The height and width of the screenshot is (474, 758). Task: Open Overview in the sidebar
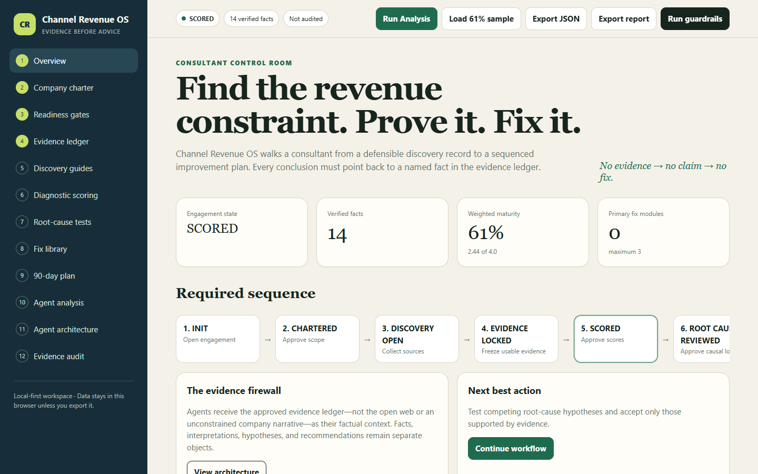74,61
